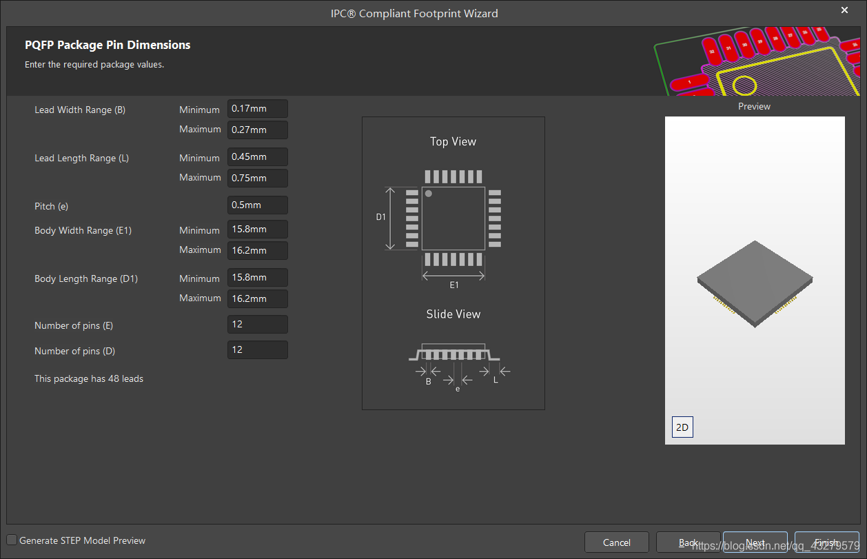The height and width of the screenshot is (559, 867).
Task: Click 'Lead Length Range (L)' label
Action: coord(81,158)
